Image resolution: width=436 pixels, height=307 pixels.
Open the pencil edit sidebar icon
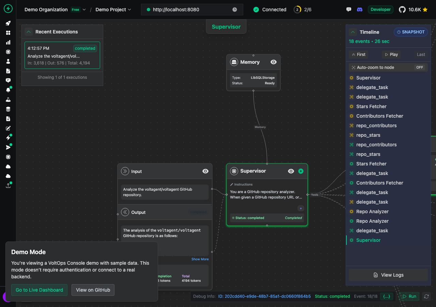8,128
